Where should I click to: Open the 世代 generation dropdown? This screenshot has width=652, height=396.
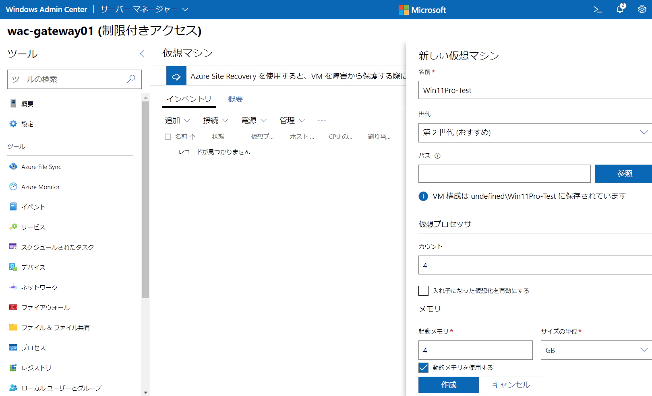tap(535, 133)
